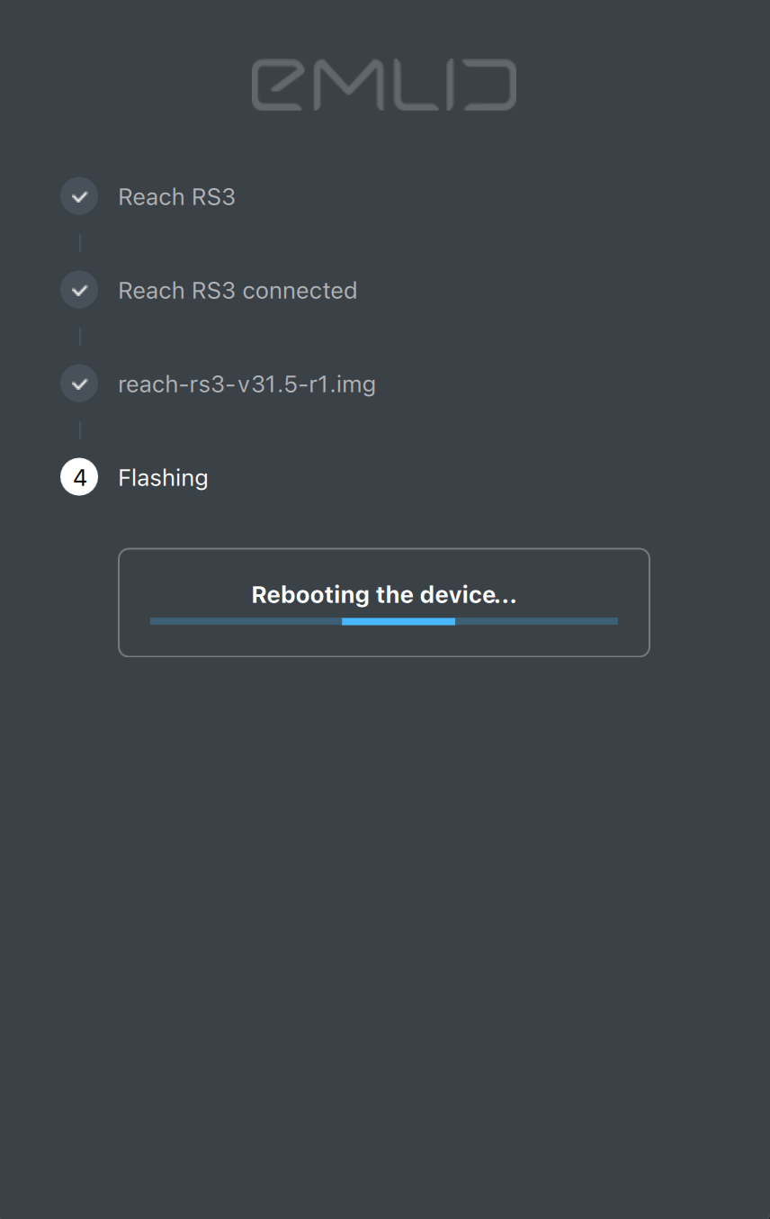Click the flashing progress bar
Viewport: 770px width, 1219px height.
pyautogui.click(x=383, y=621)
